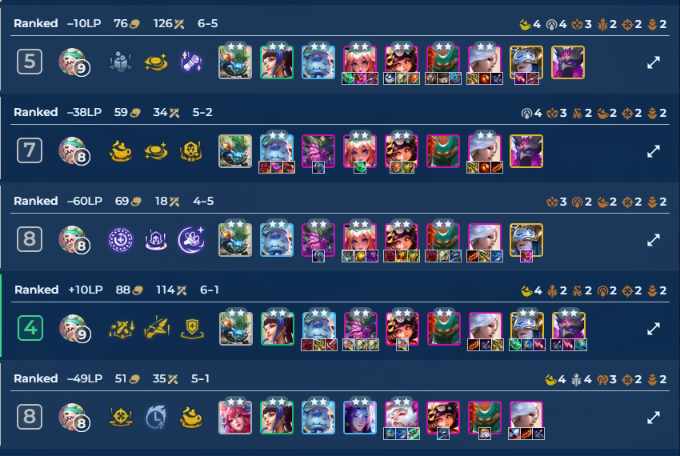Viewport: 680px width, 456px height.
Task: Click the gold shield augment in 4th place match
Action: pos(192,329)
